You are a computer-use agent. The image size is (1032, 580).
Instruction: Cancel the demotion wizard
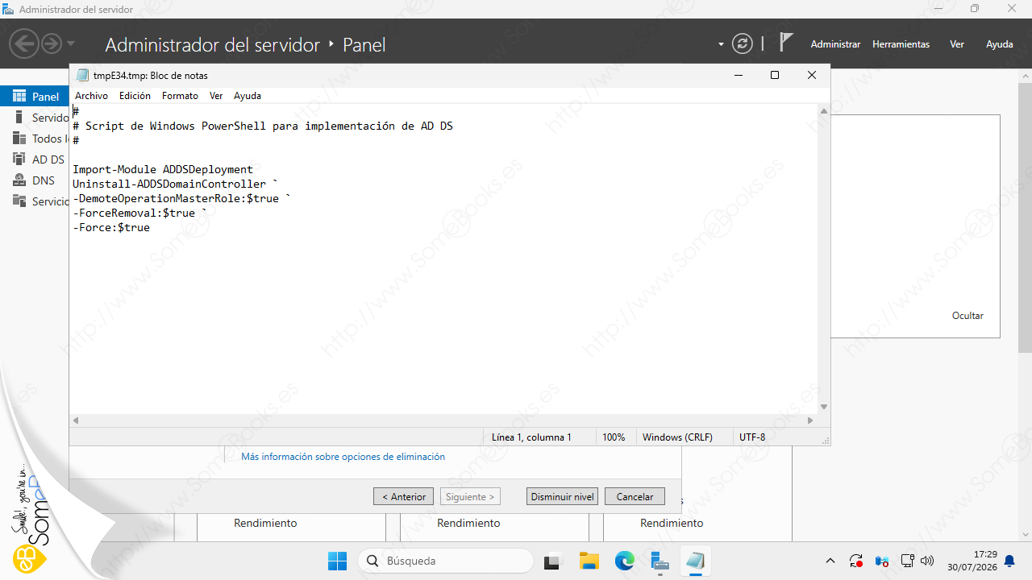[x=635, y=496]
